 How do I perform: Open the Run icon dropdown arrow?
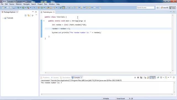pos(25,7)
